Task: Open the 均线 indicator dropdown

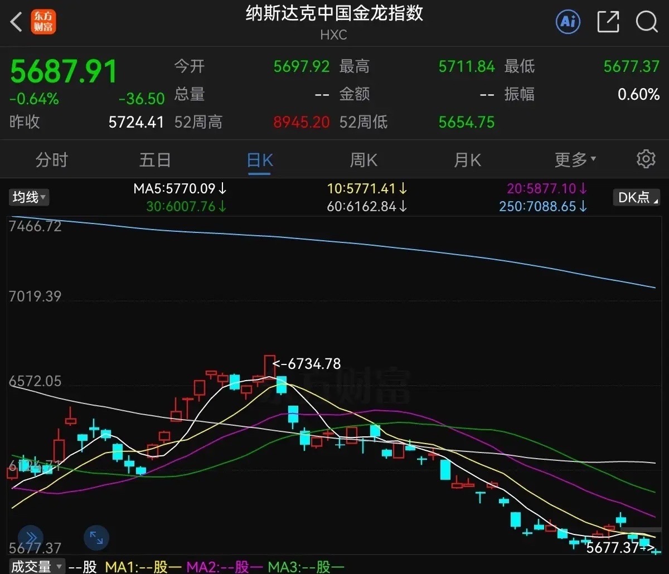Action: click(x=29, y=197)
